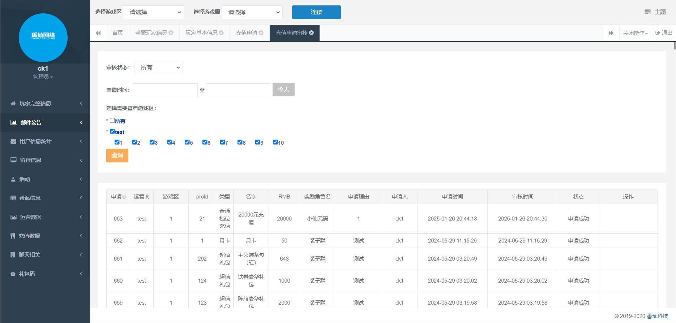Expand the 活动 menu arrow
676x323 pixels.
coord(81,179)
